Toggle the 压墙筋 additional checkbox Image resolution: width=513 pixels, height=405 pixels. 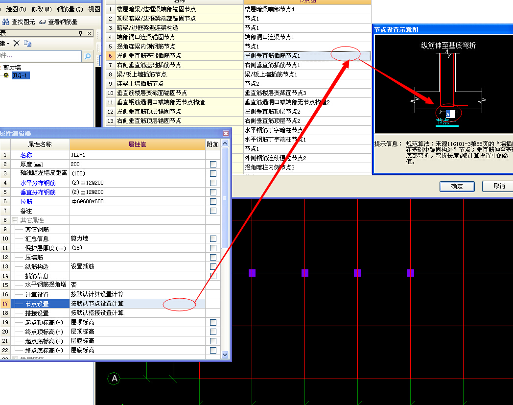(213, 257)
